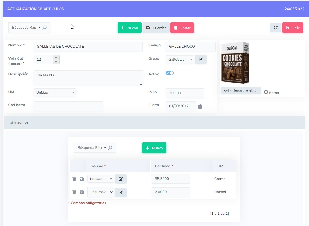Delete the Insumo2 row via trash icon

74,192
